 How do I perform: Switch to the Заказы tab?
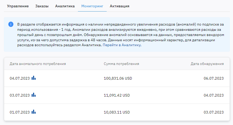42,6
